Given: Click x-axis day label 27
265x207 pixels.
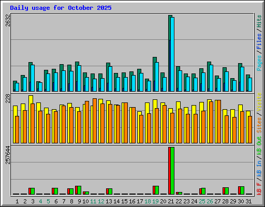Looking at the screenshot, I should tap(217, 201).
